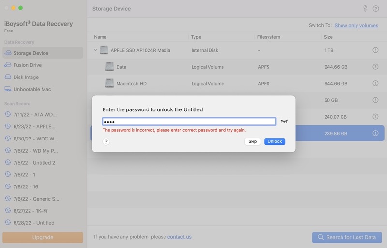
Task: Click info icon for Macintosh HD row
Action: tap(375, 84)
